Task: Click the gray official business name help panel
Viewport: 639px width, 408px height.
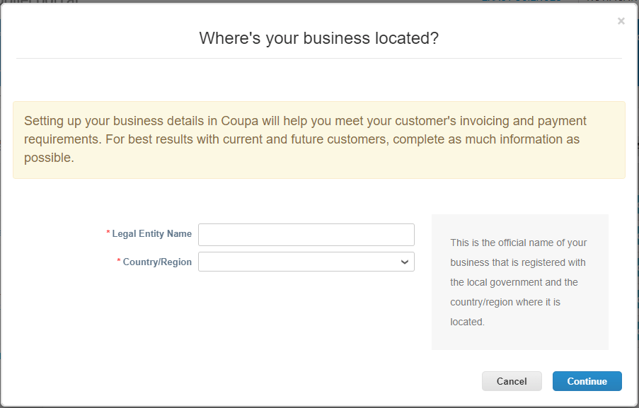Action: (x=519, y=282)
